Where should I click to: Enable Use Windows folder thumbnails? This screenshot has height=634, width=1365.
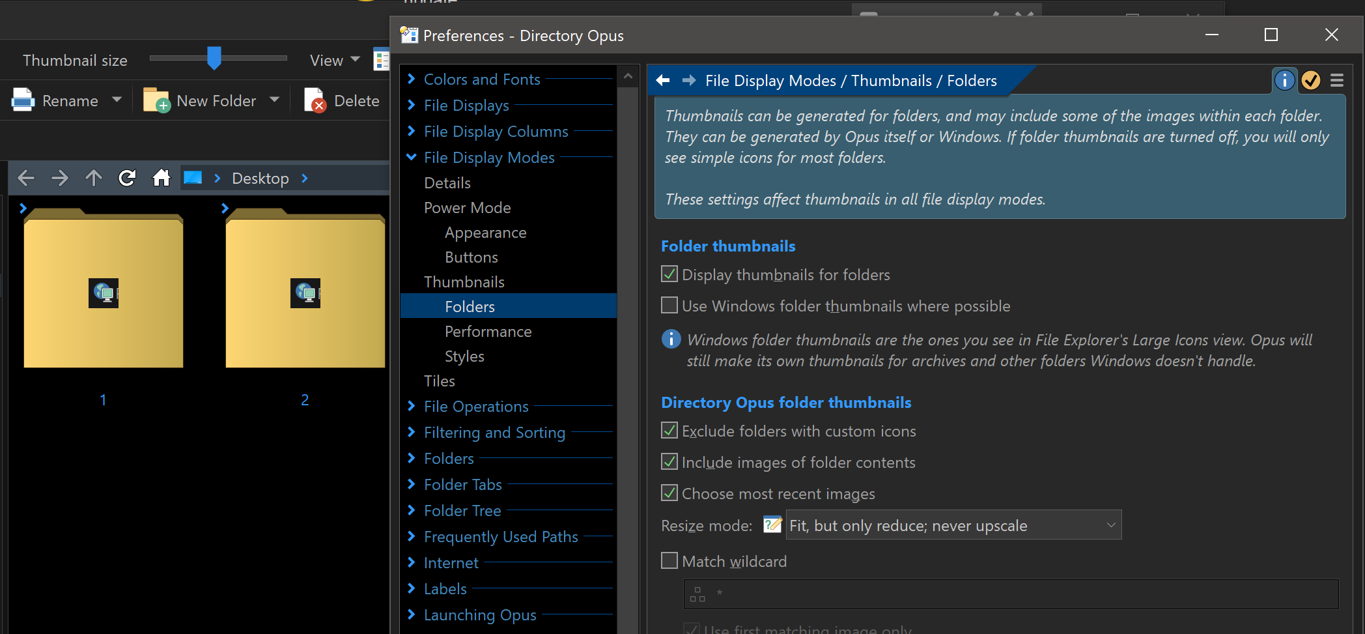669,306
